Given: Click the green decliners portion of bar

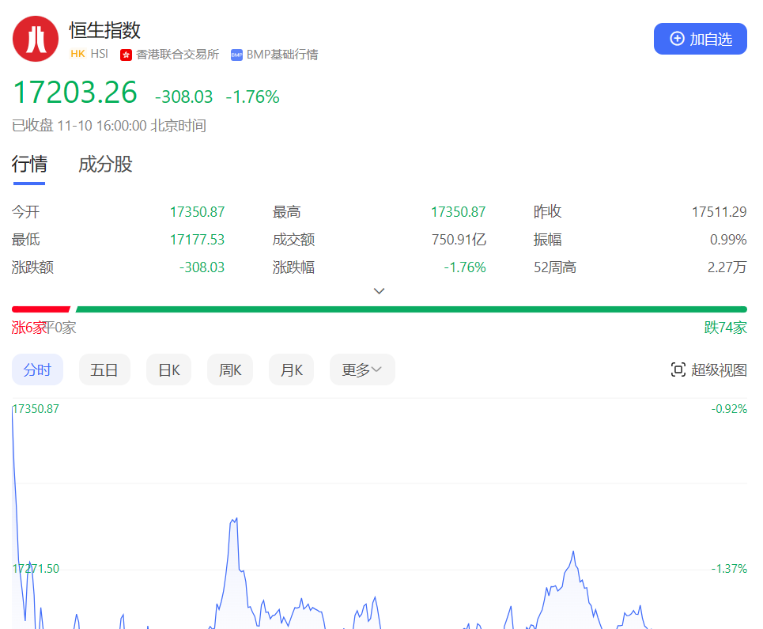Looking at the screenshot, I should [411, 309].
